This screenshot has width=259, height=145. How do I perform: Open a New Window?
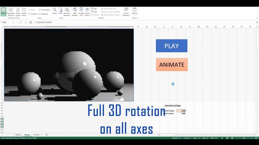click(74, 12)
